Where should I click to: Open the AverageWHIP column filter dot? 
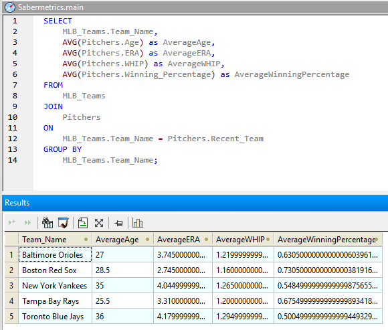pos(268,240)
